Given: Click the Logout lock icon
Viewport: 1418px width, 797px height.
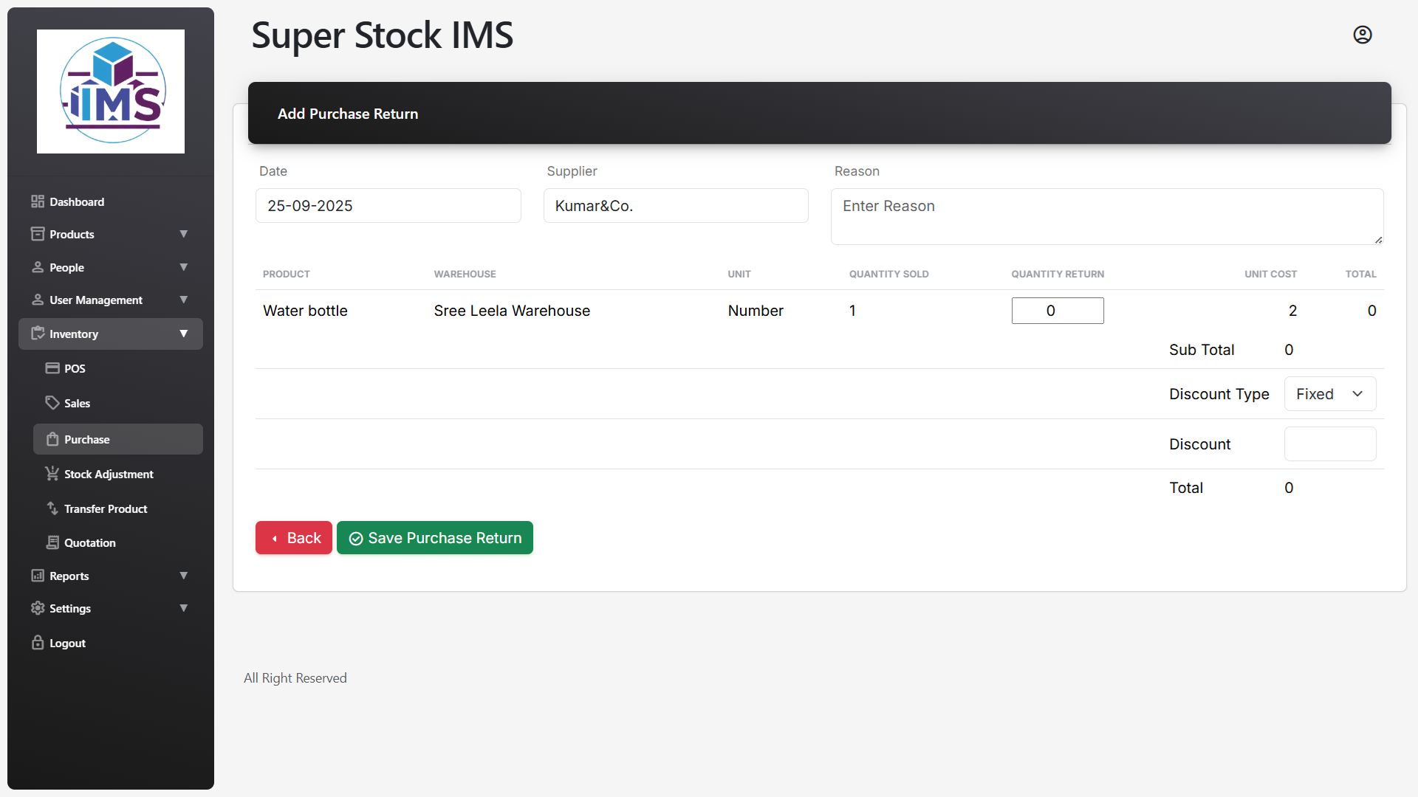Looking at the screenshot, I should point(38,643).
